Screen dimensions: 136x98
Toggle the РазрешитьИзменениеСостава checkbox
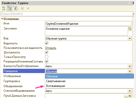pos(46,61)
